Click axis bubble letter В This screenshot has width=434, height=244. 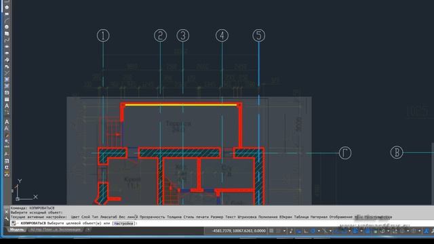click(x=397, y=152)
